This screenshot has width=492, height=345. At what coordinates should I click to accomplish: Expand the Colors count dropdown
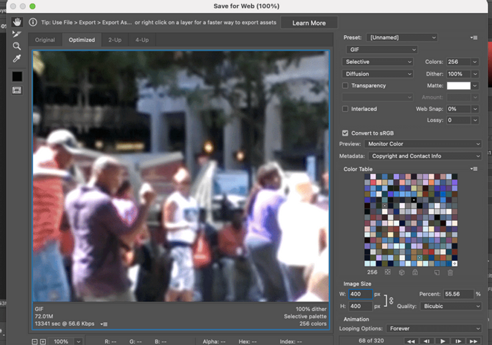point(475,61)
